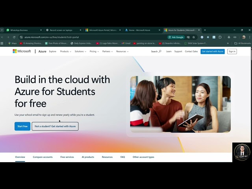Open the tab search dropdown arrow
The height and width of the screenshot is (189, 252).
pos(2,30)
